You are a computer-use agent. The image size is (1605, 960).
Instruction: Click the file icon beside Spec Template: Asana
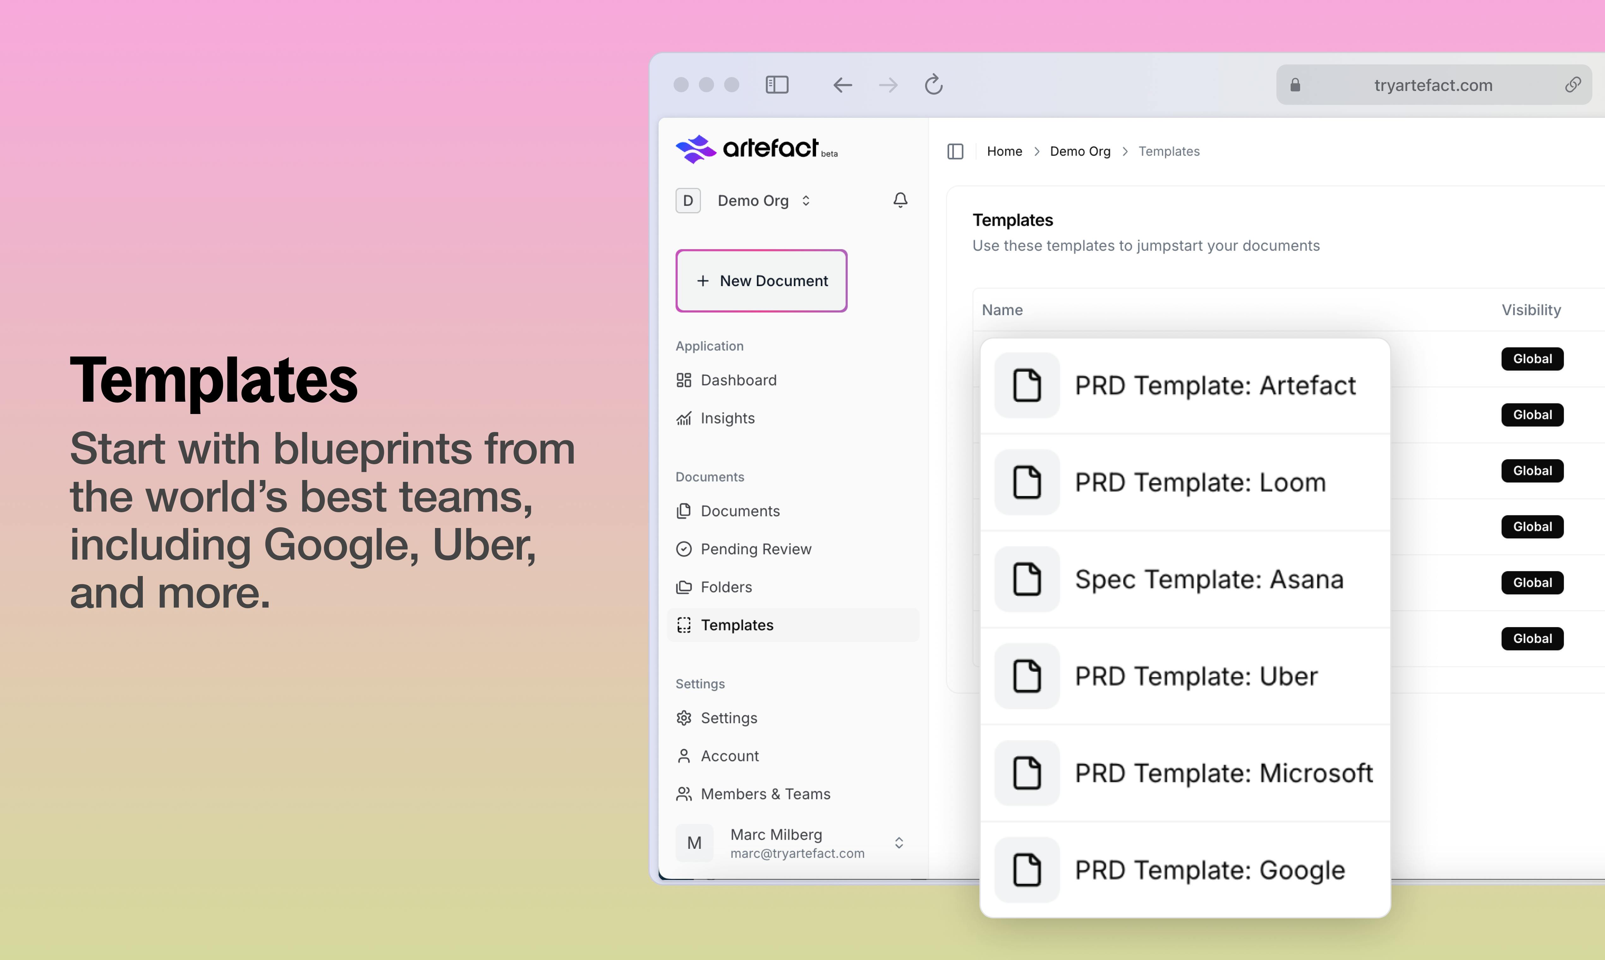tap(1027, 579)
